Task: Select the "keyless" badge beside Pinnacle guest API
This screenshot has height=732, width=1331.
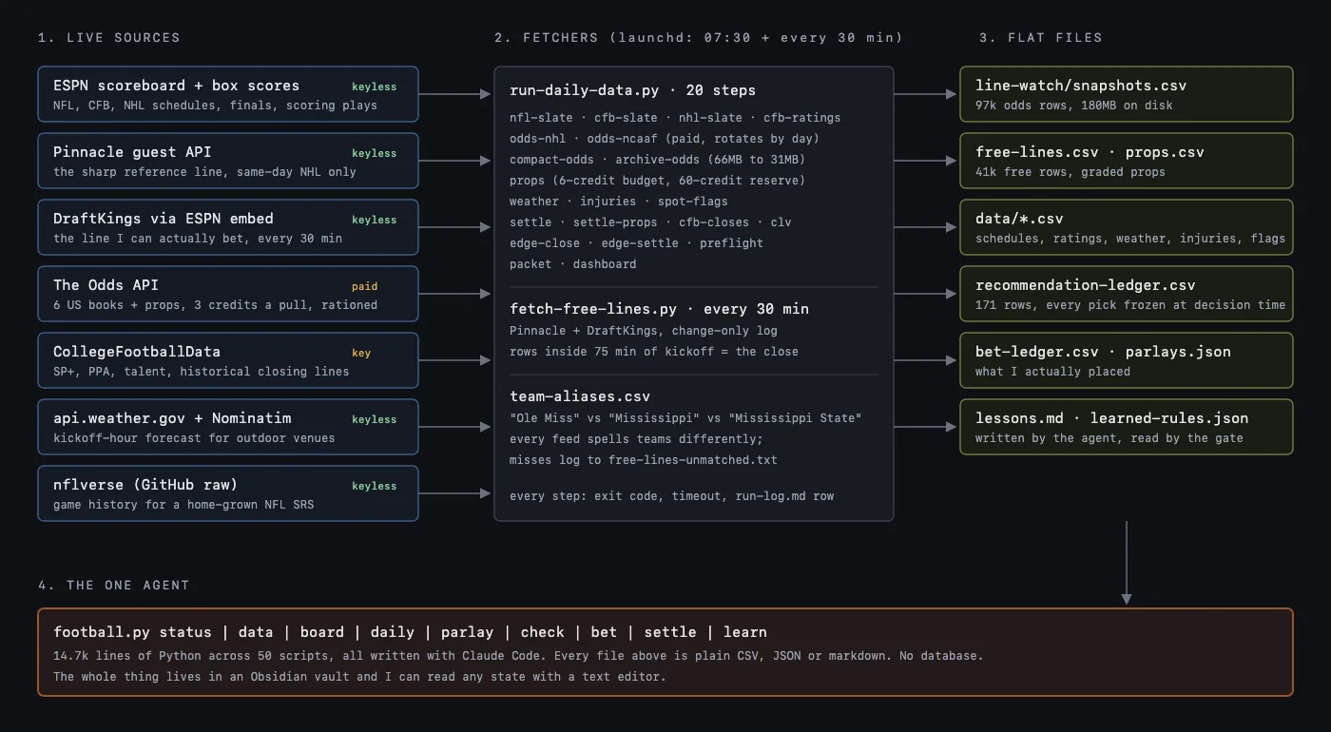Action: [374, 153]
